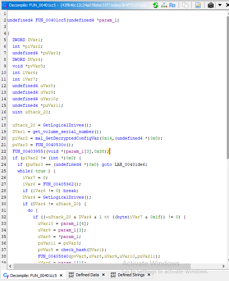The width and height of the screenshot is (229, 281).
Task: Click 'while' keyword on line 25
Action: click(24, 171)
